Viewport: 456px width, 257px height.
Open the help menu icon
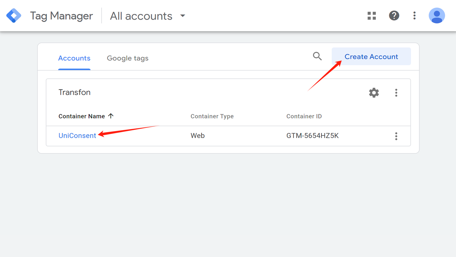click(x=394, y=16)
